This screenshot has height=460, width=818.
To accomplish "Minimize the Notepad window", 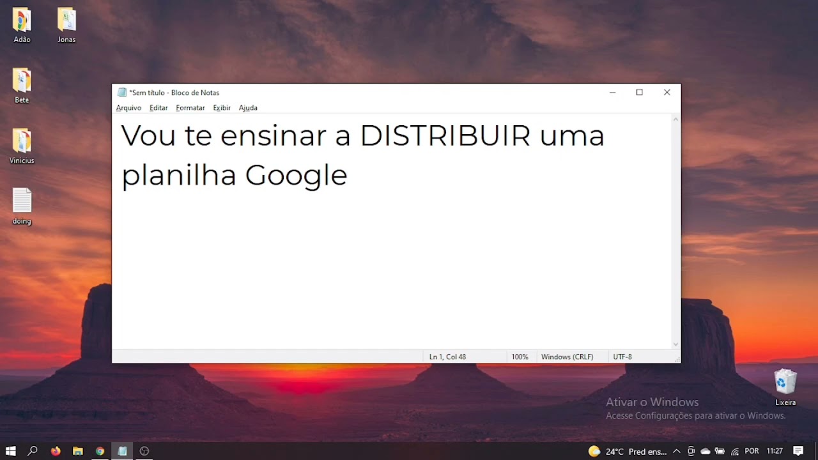I will pyautogui.click(x=612, y=93).
